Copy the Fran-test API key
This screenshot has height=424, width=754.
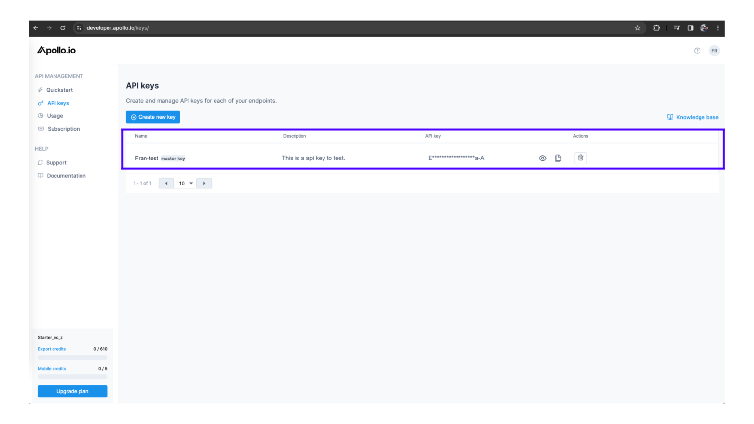(x=558, y=158)
